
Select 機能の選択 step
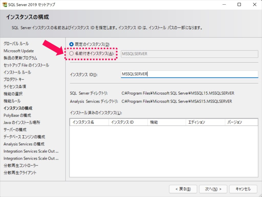(x=13, y=94)
